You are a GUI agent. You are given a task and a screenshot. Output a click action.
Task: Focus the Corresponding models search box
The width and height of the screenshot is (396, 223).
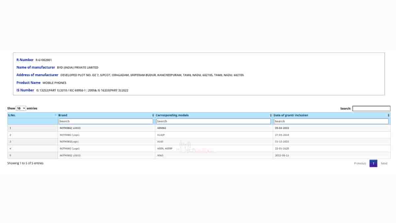coord(214,121)
